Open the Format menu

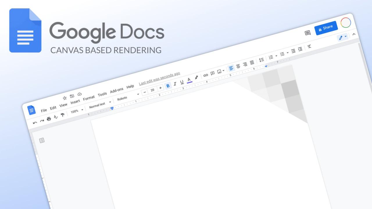[x=89, y=98]
